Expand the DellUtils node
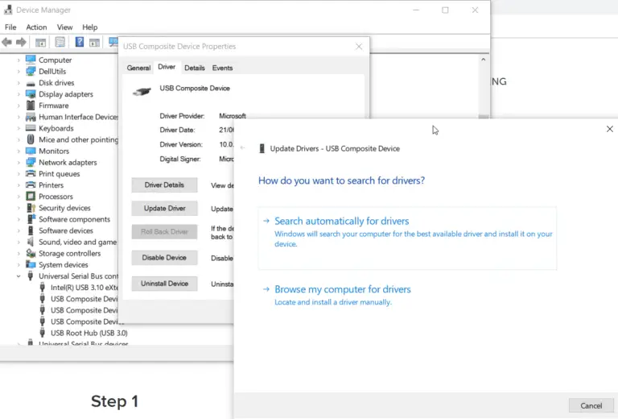Viewport: 618px width, 419px height. [x=19, y=72]
